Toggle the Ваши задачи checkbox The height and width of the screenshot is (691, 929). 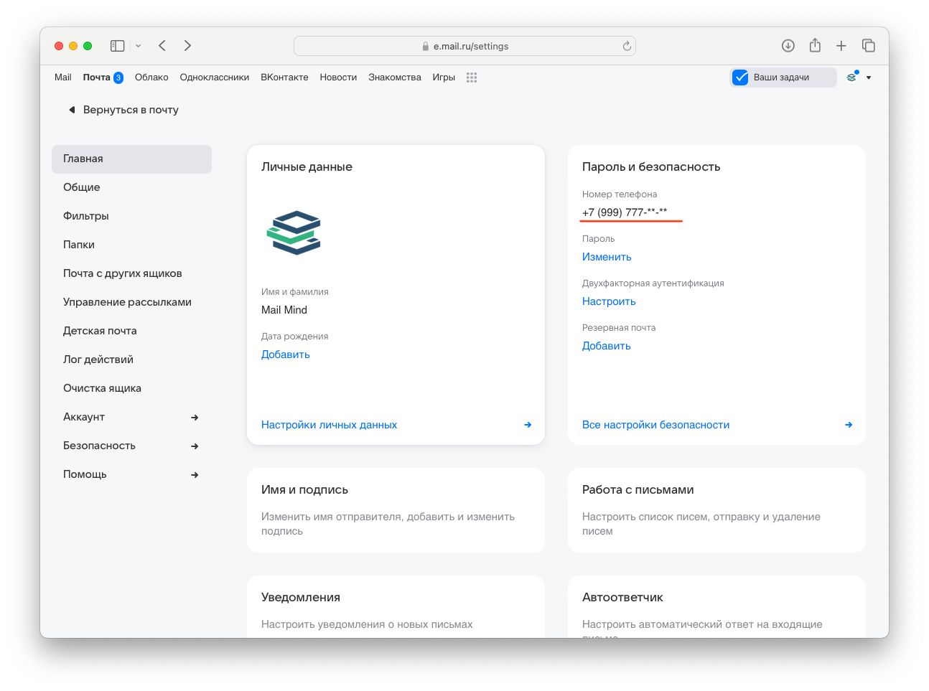[740, 77]
